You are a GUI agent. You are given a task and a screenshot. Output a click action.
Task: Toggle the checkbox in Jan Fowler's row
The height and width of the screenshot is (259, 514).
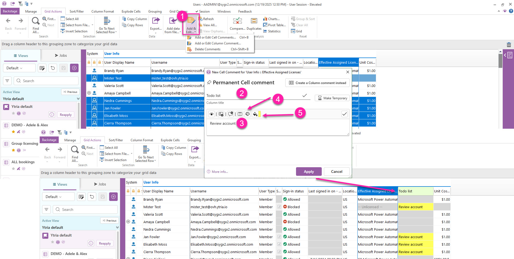[279, 237]
